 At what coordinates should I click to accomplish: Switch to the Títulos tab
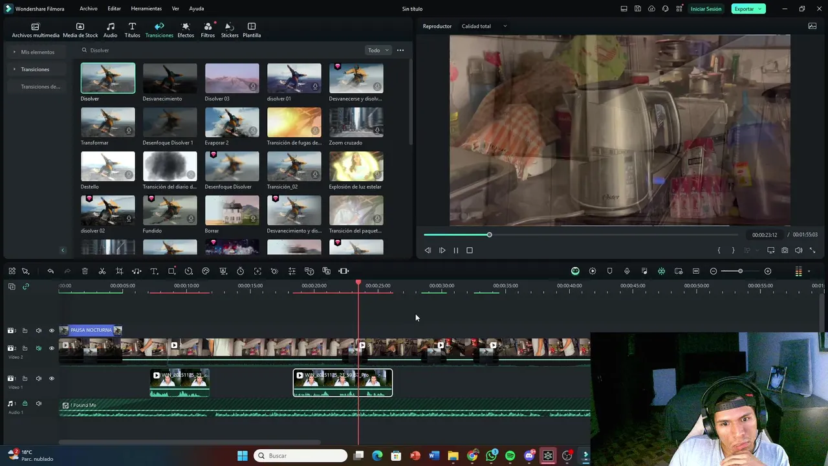(132, 30)
